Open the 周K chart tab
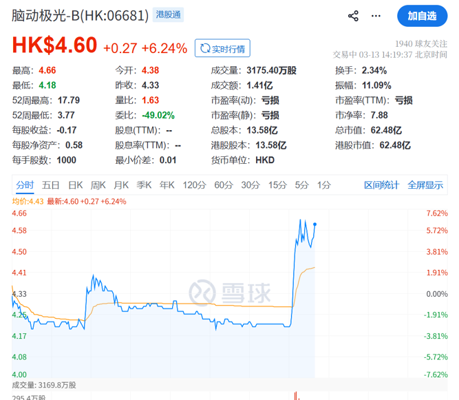 tap(98, 185)
